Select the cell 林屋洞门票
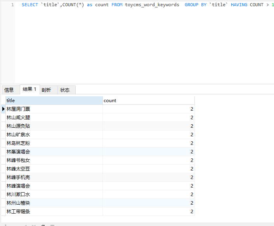 tap(54, 109)
